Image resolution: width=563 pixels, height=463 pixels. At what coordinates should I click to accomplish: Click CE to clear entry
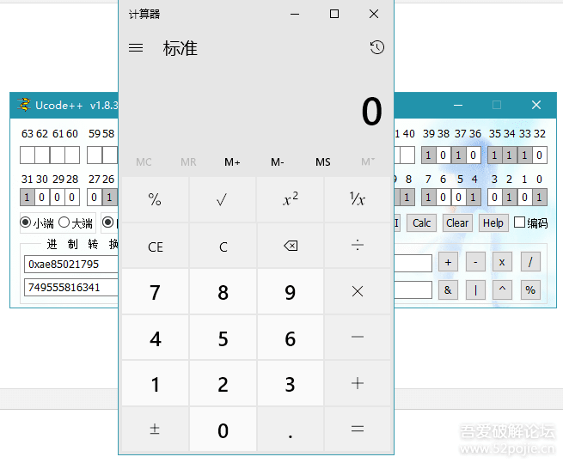click(x=155, y=246)
